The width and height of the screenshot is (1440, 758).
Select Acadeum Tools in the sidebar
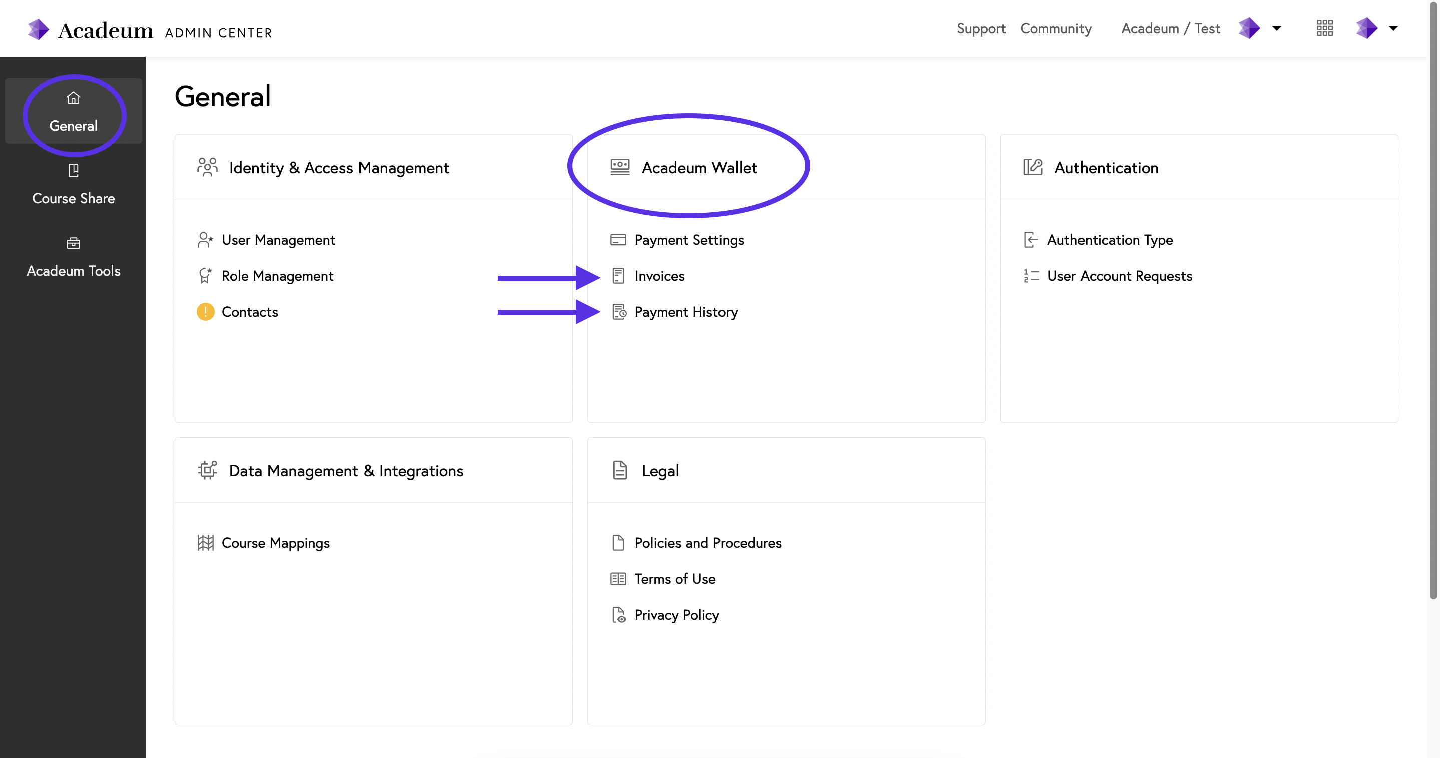(73, 257)
